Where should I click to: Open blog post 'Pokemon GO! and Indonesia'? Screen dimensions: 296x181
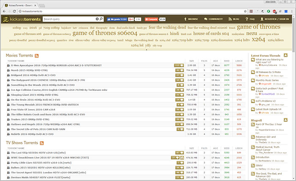tap(266, 138)
